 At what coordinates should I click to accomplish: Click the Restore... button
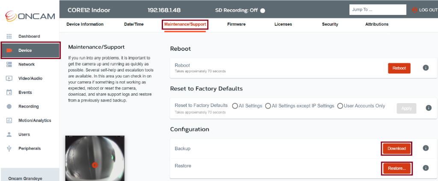pos(397,169)
